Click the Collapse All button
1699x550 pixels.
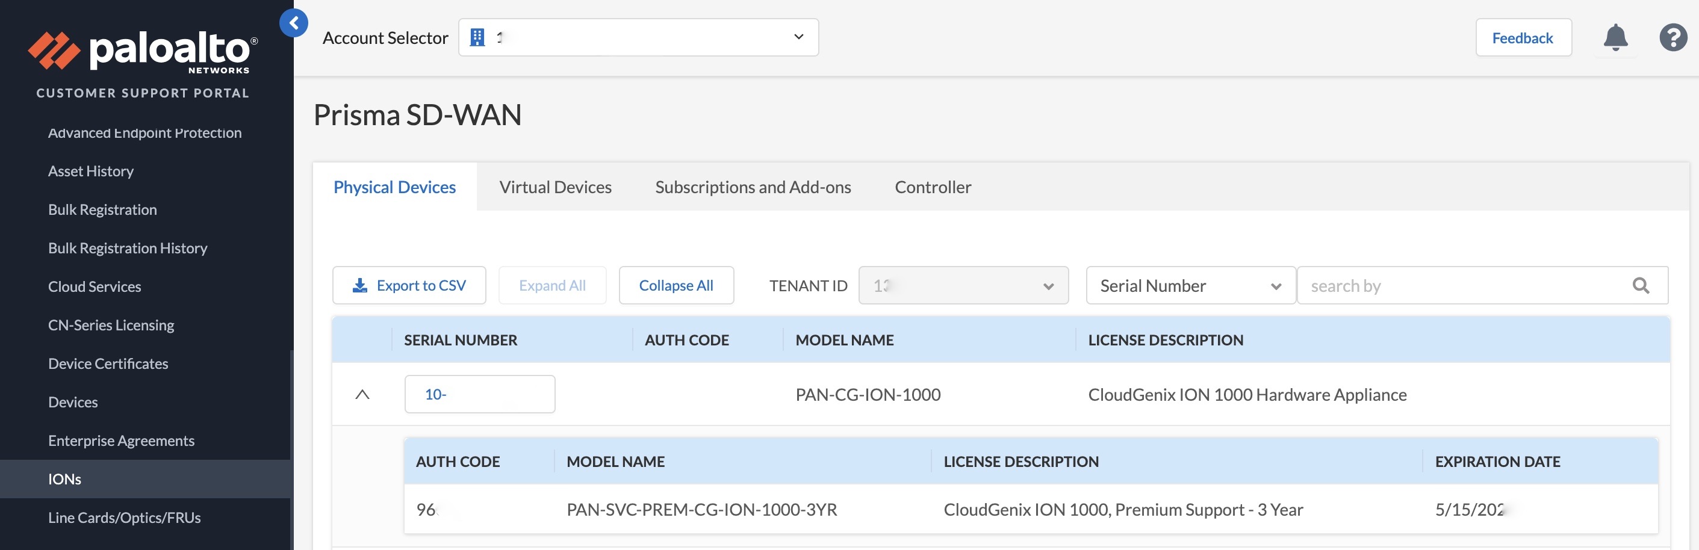pyautogui.click(x=676, y=286)
